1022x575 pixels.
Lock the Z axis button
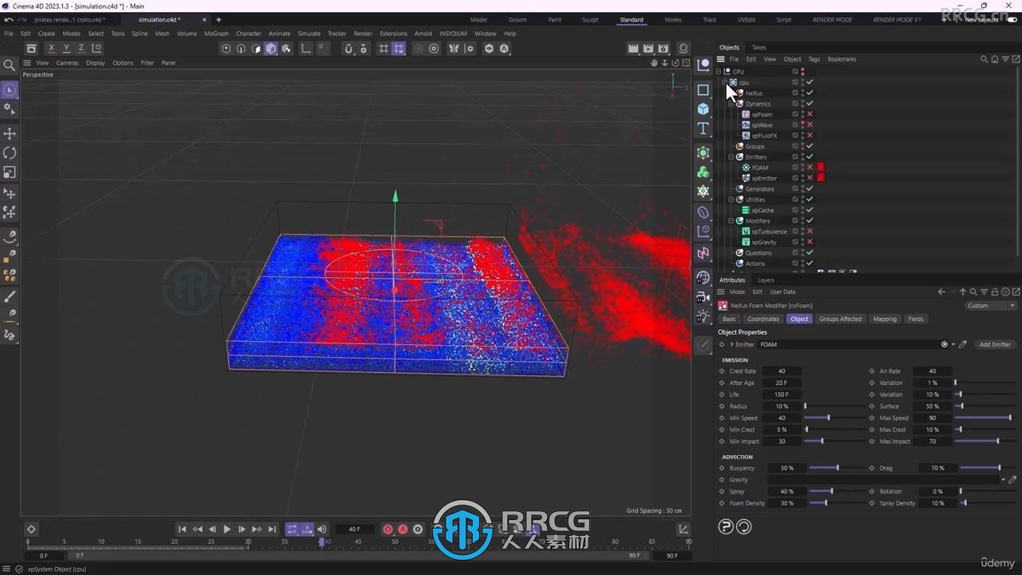click(81, 49)
